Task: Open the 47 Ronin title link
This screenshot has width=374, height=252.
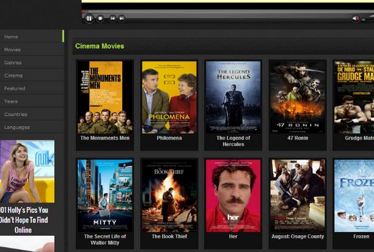Action: coord(297,138)
